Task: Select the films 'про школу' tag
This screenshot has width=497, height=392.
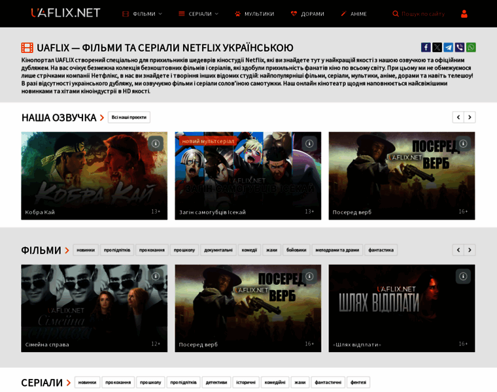Action: pyautogui.click(x=184, y=250)
